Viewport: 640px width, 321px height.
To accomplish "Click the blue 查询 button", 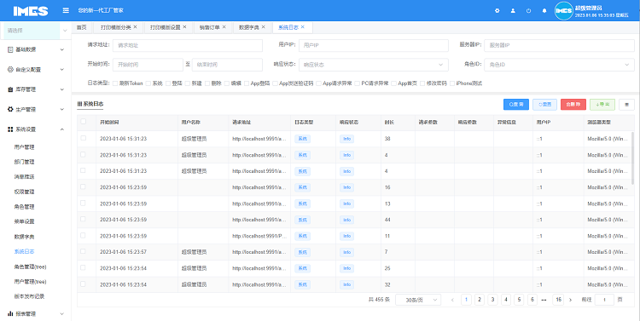I will coord(516,104).
